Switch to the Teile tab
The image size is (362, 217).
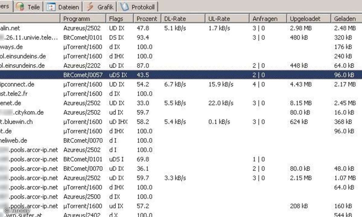point(29,7)
